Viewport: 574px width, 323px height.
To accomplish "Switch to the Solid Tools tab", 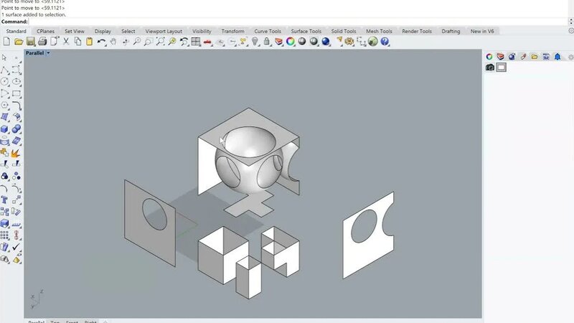I will coord(344,31).
